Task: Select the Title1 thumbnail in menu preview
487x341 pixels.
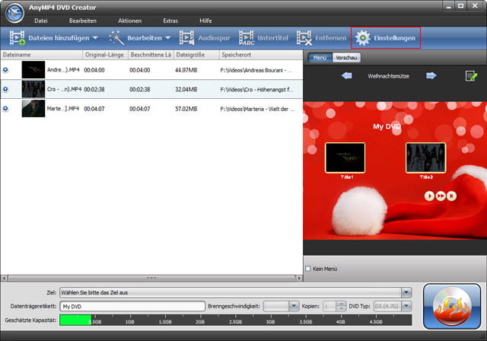Action: pyautogui.click(x=345, y=158)
